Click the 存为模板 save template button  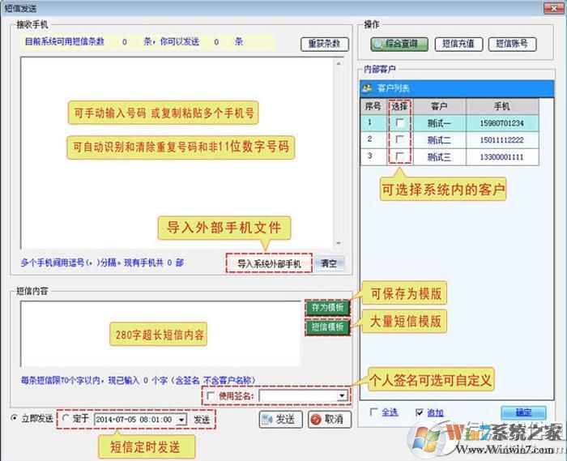327,308
